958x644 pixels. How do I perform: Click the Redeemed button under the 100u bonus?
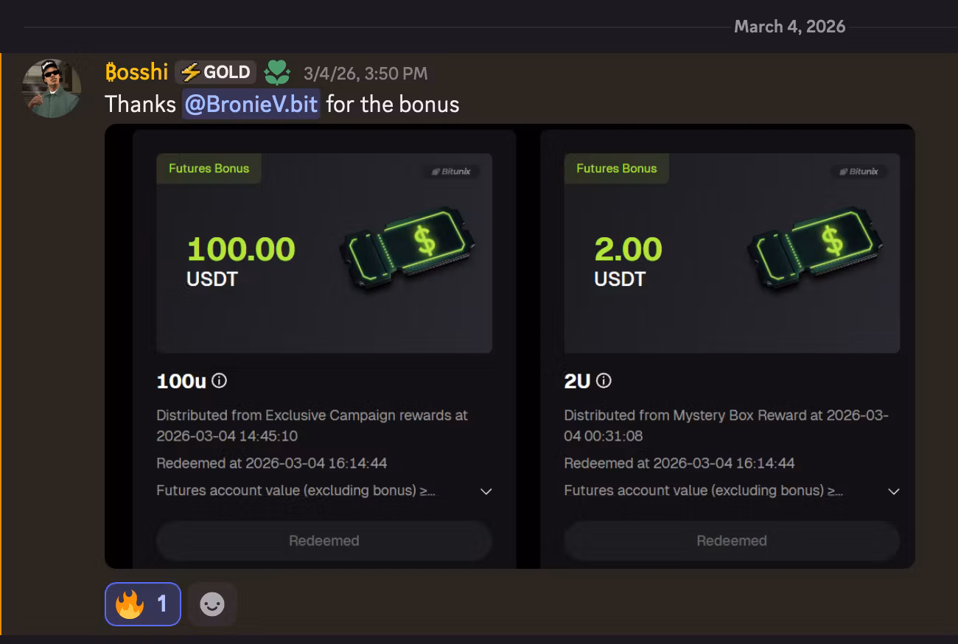coord(324,541)
